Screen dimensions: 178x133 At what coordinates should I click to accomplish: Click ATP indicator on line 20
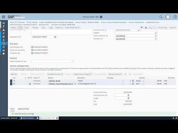tap(30, 84)
